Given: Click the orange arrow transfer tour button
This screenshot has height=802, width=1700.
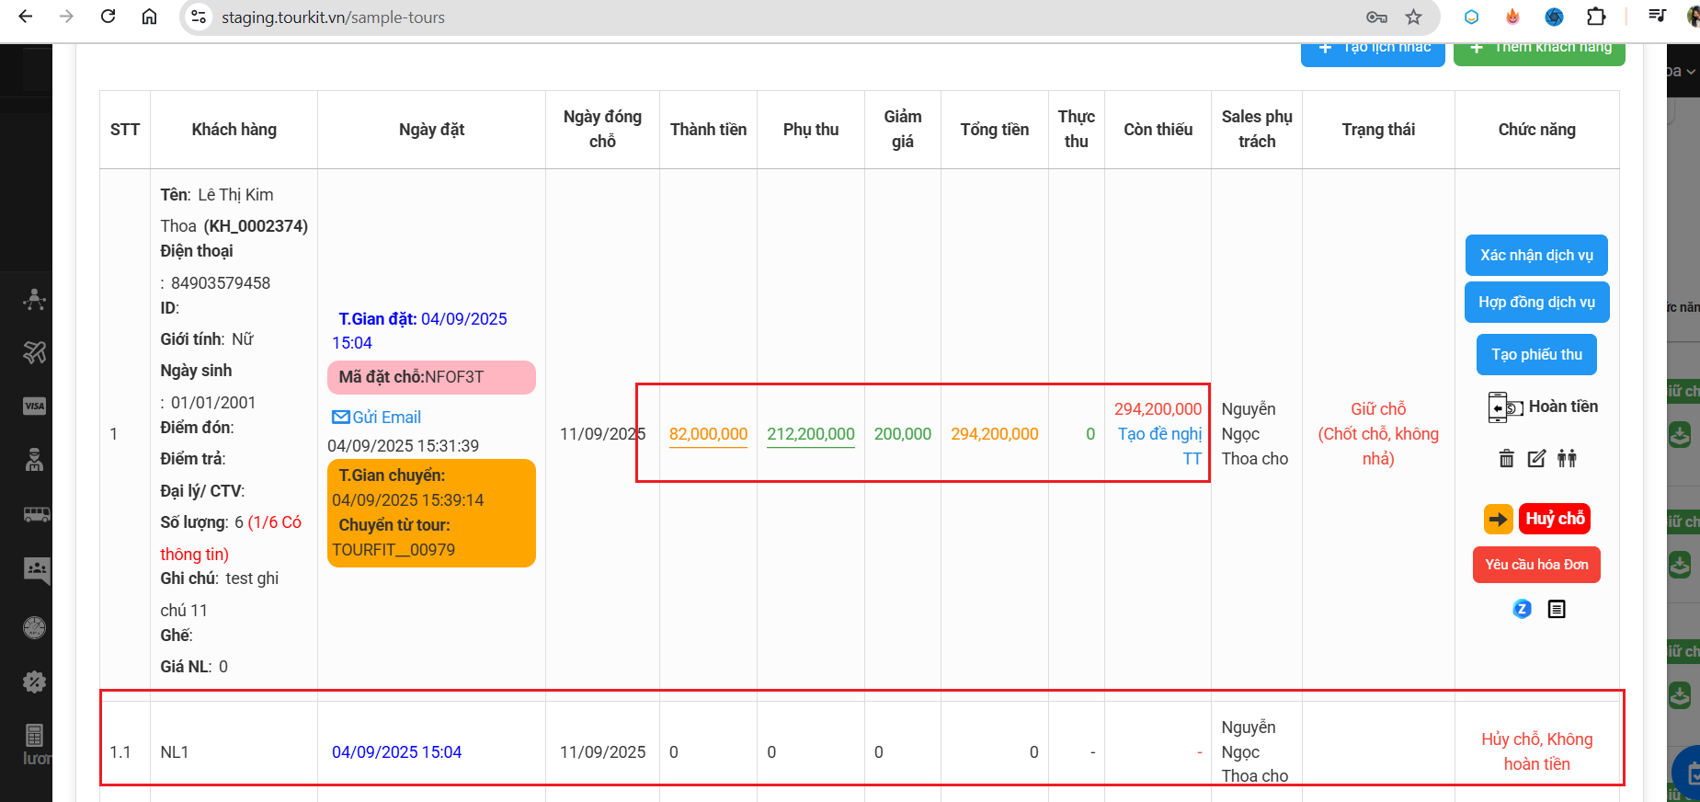Looking at the screenshot, I should tap(1498, 519).
